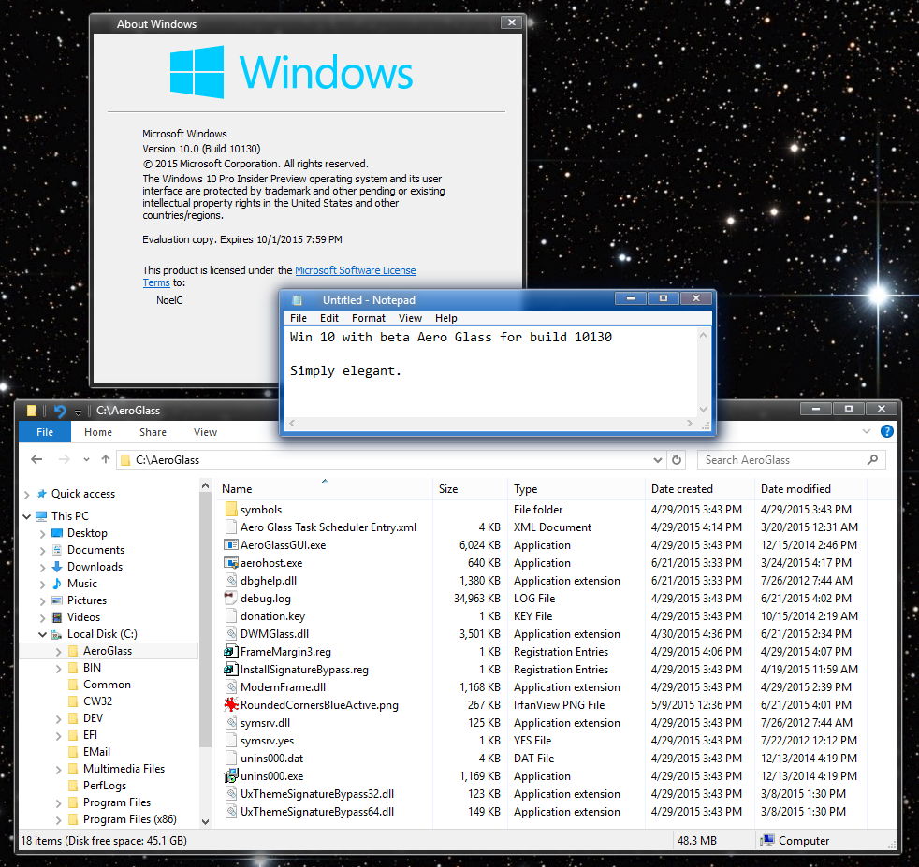The image size is (919, 867).
Task: Click the Videos icon in navigation tree
Action: [x=57, y=617]
